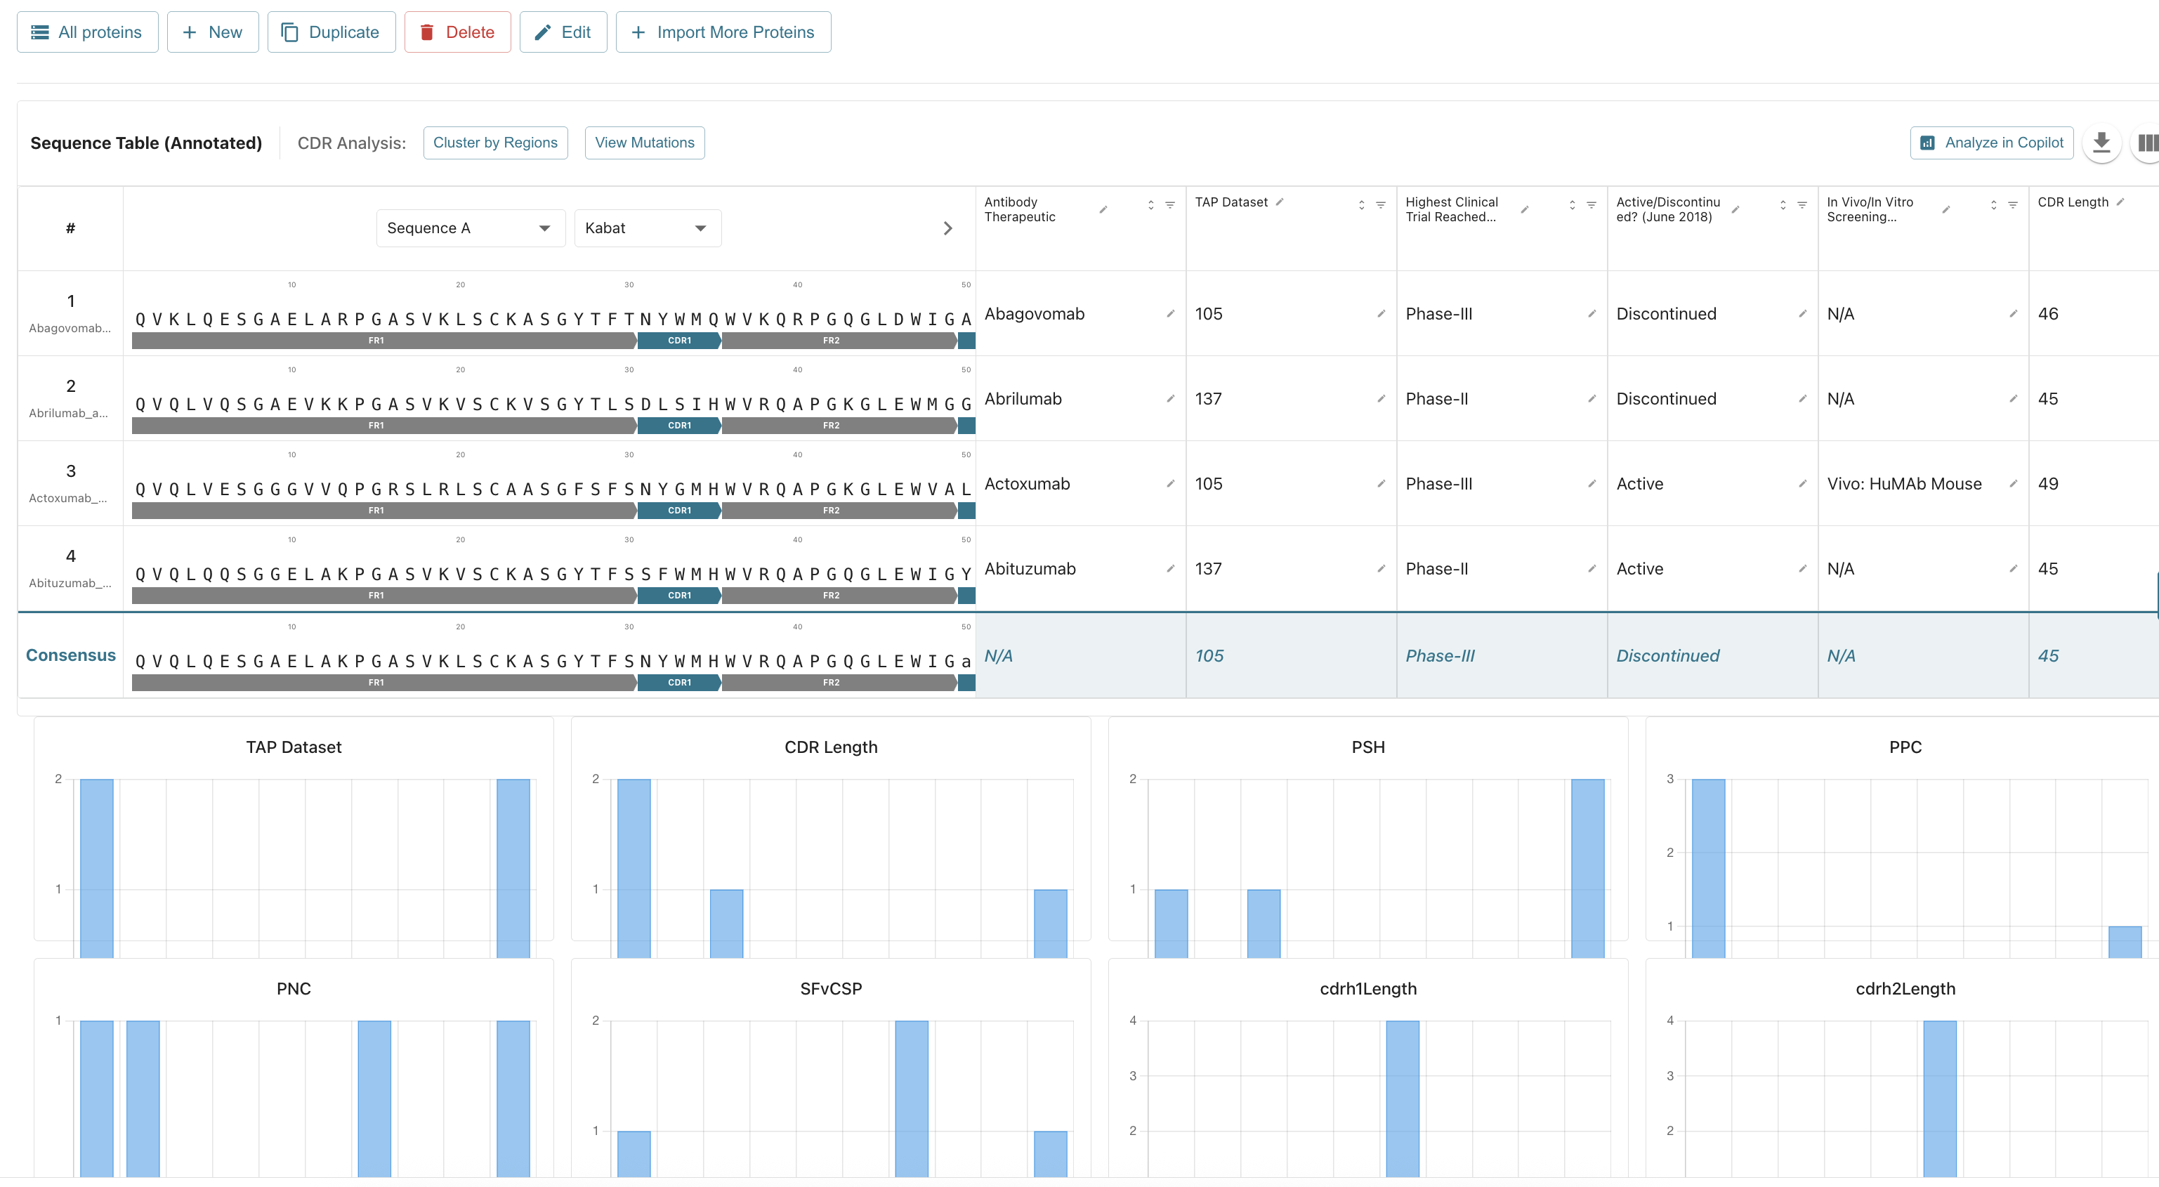This screenshot has height=1187, width=2159.
Task: Open Analyze in Copilot
Action: 1991,143
